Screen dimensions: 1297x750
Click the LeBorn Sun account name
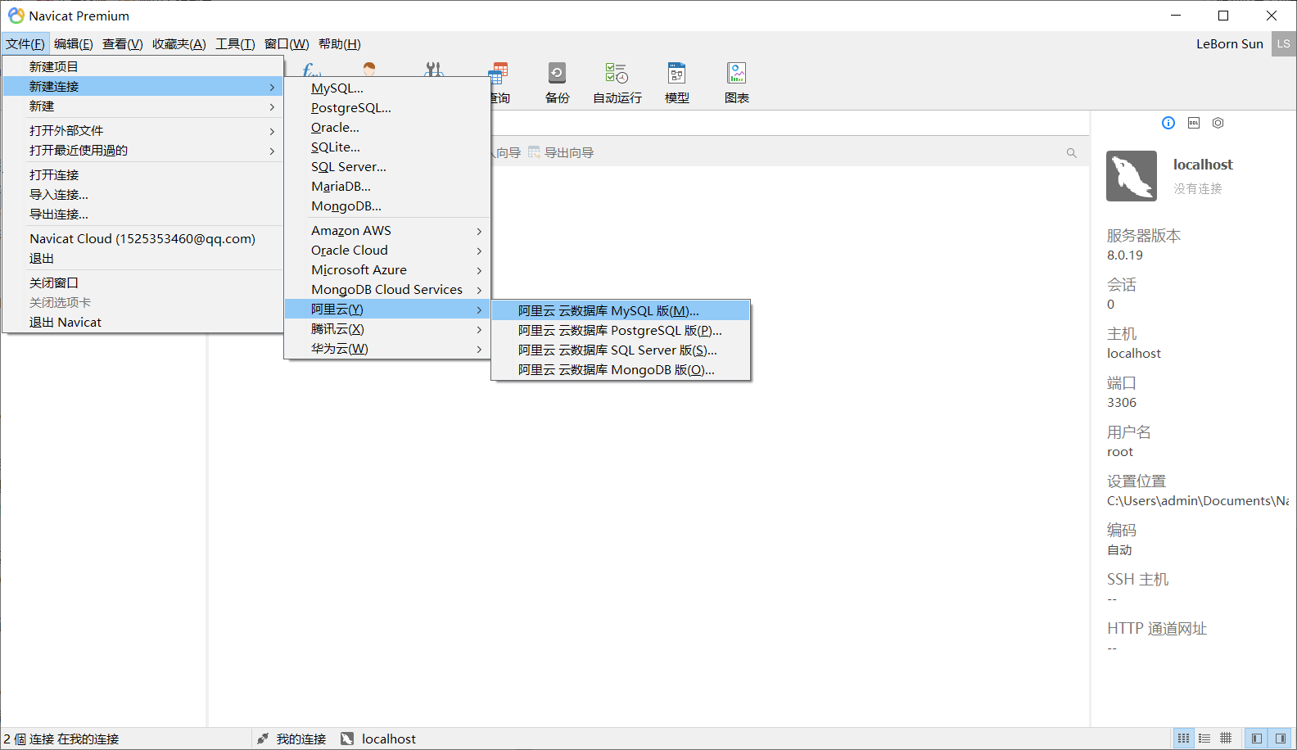(1229, 44)
